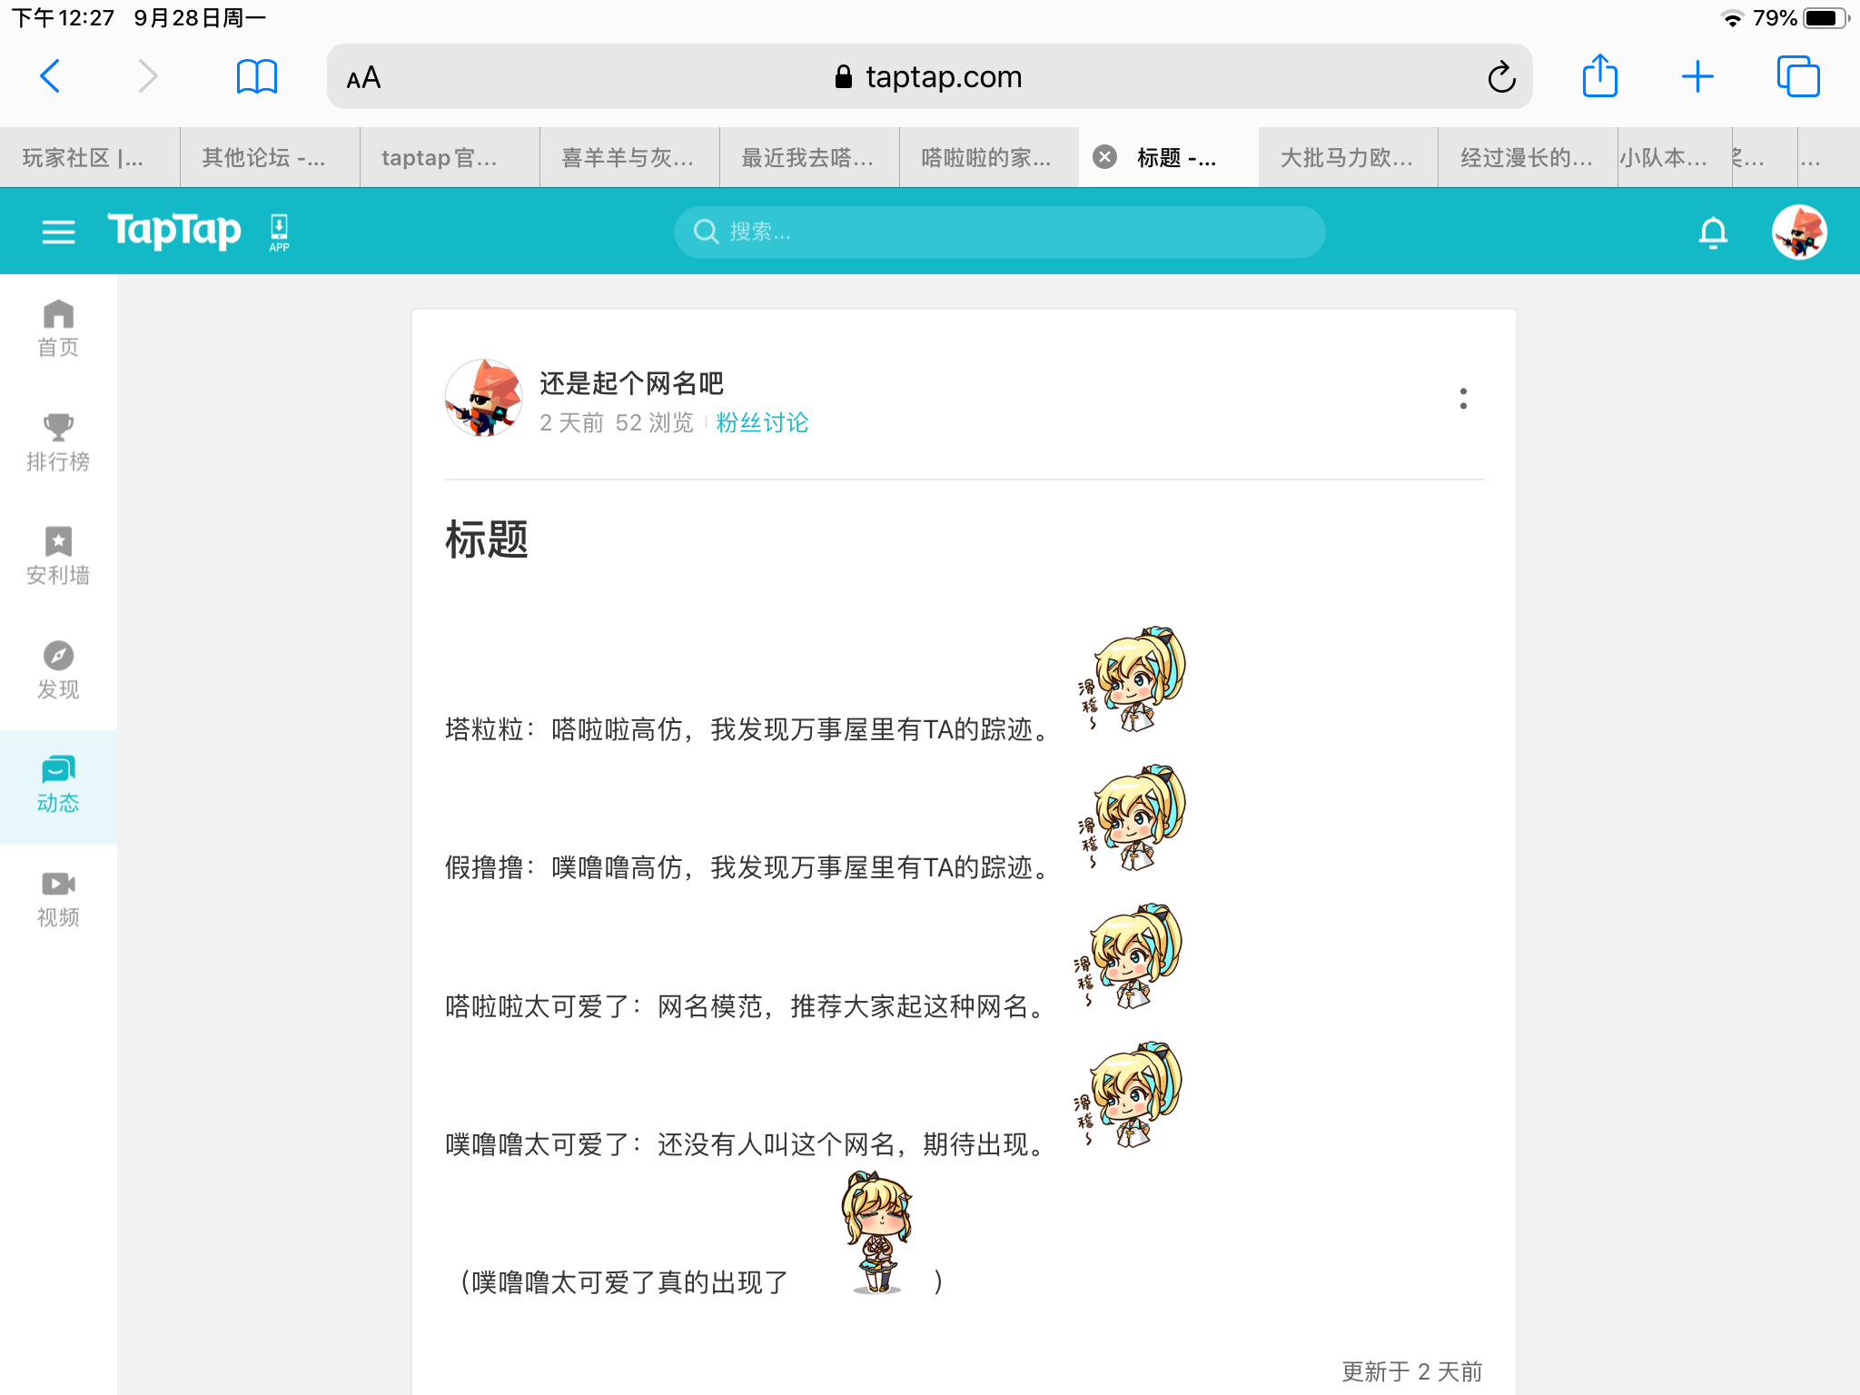1860x1395 pixels.
Task: Switch to 其他论坛 tab
Action: pos(270,157)
